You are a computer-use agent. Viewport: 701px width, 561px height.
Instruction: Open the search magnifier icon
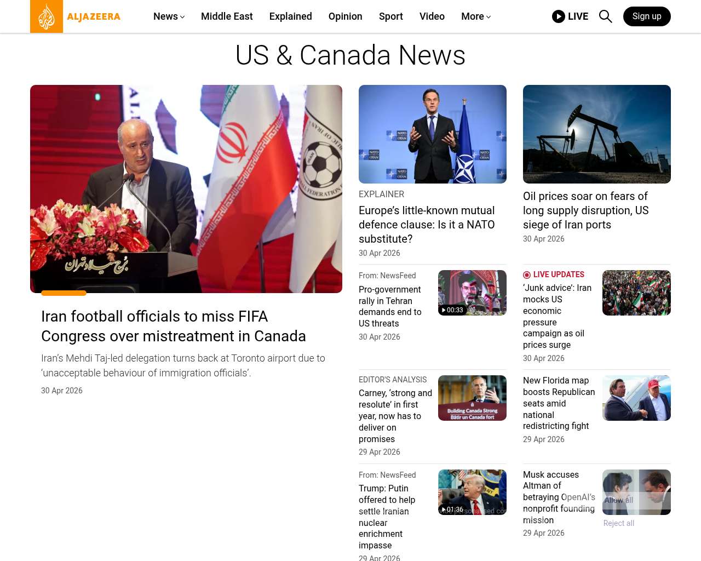605,16
